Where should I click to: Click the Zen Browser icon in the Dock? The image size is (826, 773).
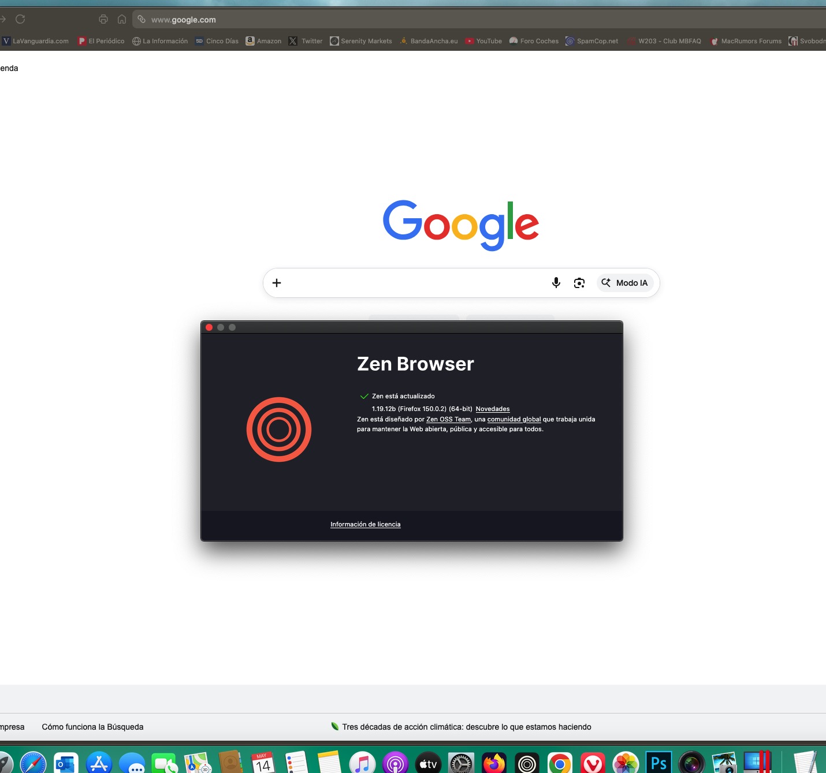pos(527,763)
